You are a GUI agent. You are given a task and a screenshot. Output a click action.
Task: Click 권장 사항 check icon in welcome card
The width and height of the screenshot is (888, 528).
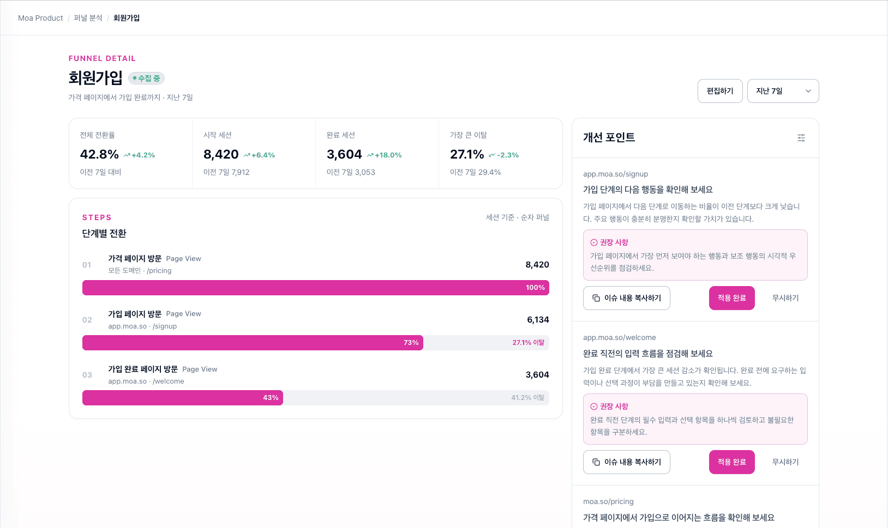(x=594, y=406)
